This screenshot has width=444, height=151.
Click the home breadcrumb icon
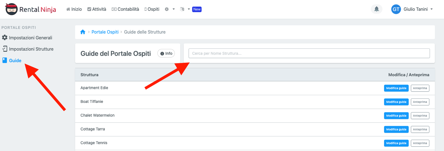pyautogui.click(x=83, y=32)
